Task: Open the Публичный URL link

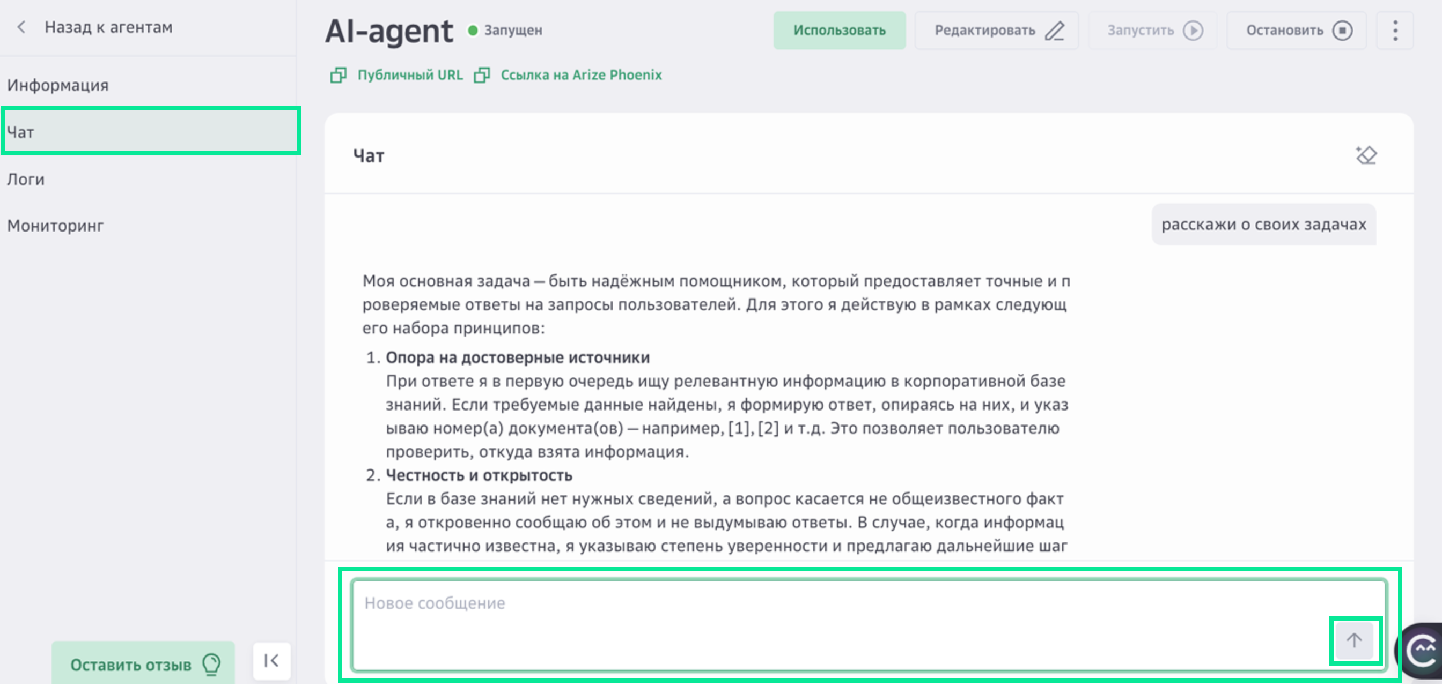Action: [x=410, y=75]
